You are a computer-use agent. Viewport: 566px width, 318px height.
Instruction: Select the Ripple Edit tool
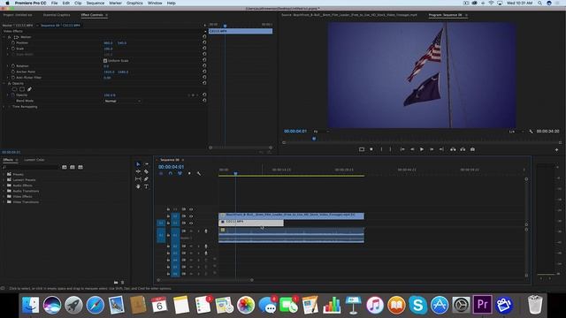pos(138,171)
